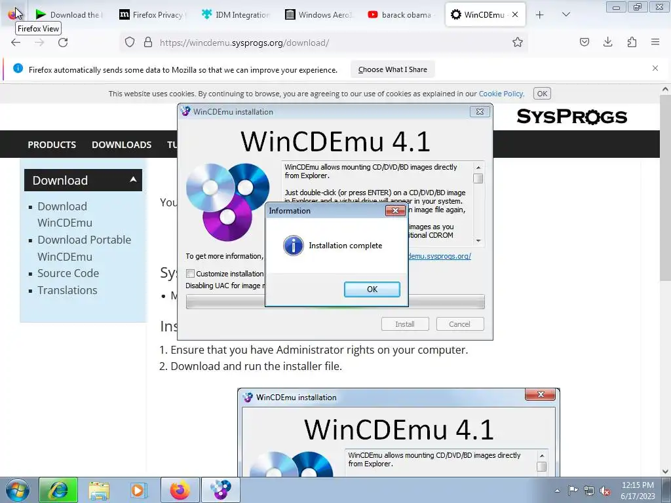Switch to Windows Aero tab

(318, 14)
